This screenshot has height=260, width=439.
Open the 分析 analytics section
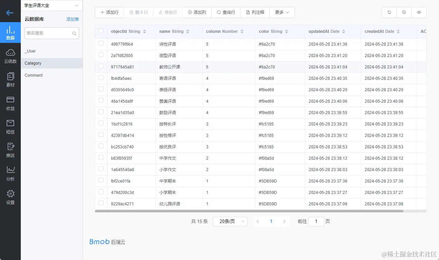[x=10, y=174]
